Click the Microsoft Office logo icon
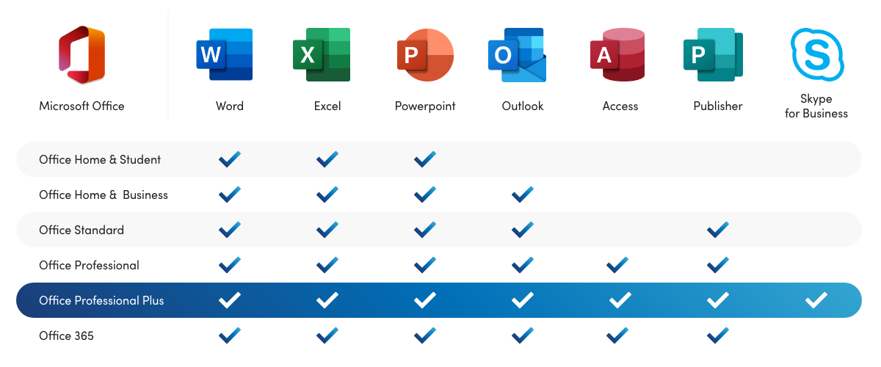881x367 pixels. [81, 55]
